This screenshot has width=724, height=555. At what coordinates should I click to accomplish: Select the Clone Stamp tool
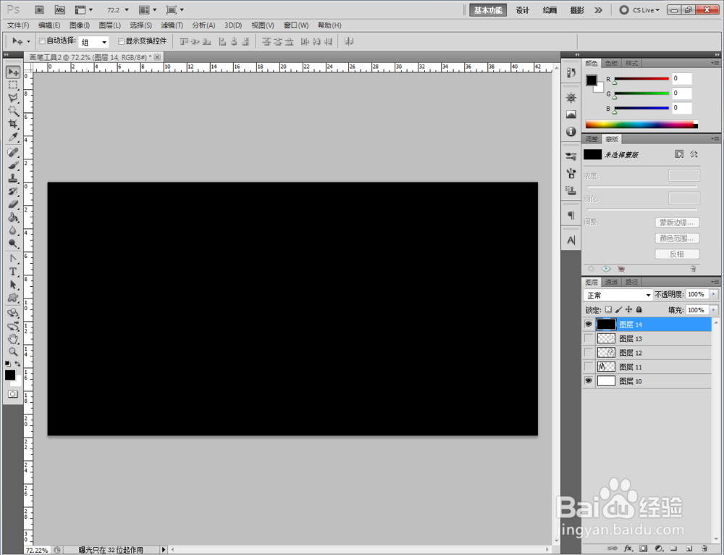13,178
